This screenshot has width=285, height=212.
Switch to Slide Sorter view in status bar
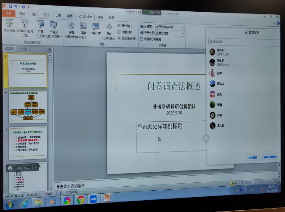[x=236, y=183]
